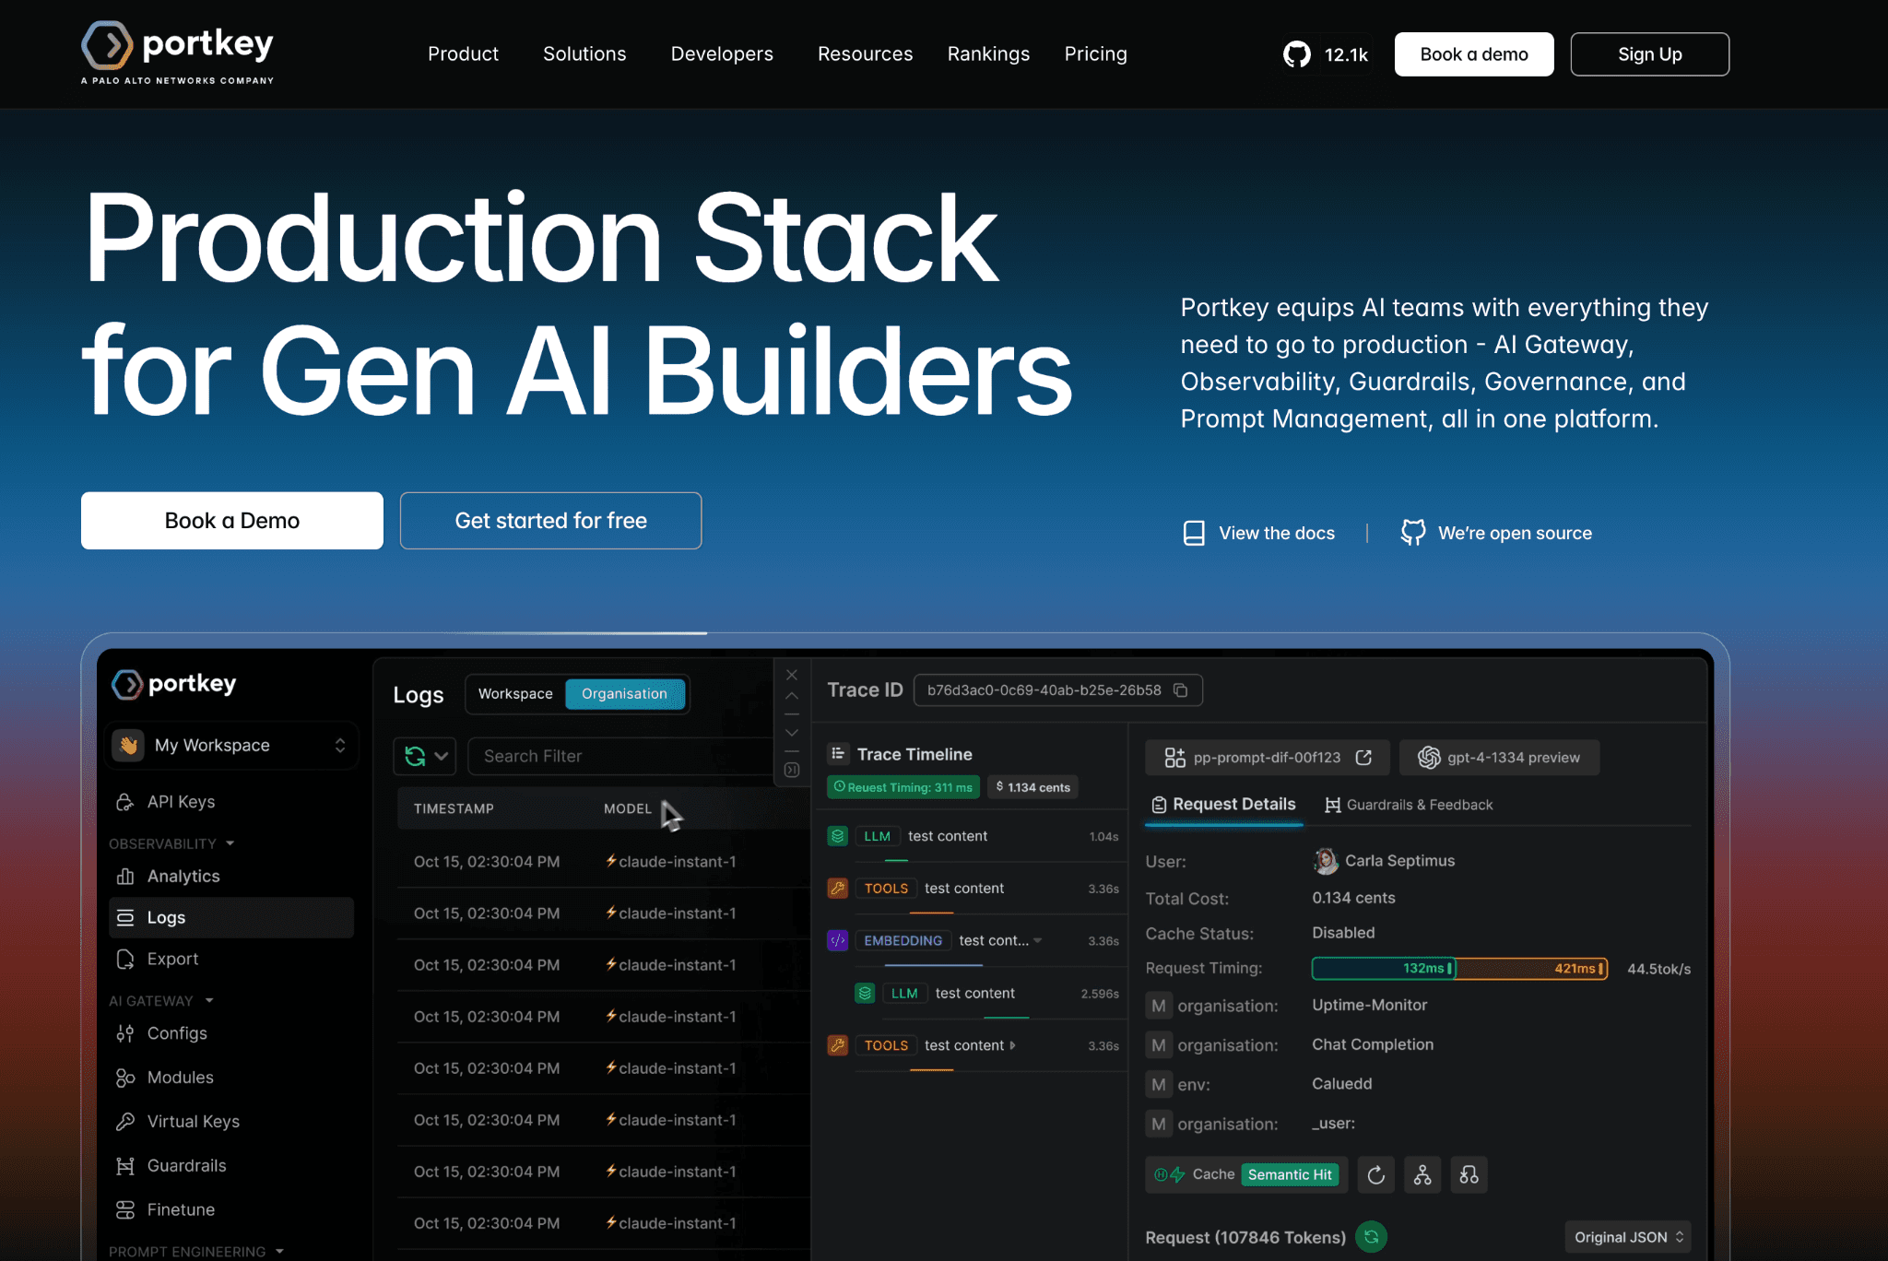The image size is (1888, 1261).
Task: Click the header Book a demo button
Action: point(1474,54)
